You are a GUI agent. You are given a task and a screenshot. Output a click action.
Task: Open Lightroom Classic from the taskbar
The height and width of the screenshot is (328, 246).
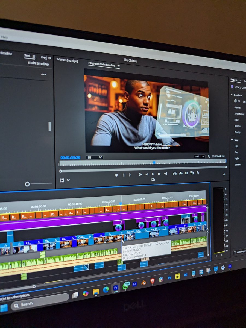[186, 274]
